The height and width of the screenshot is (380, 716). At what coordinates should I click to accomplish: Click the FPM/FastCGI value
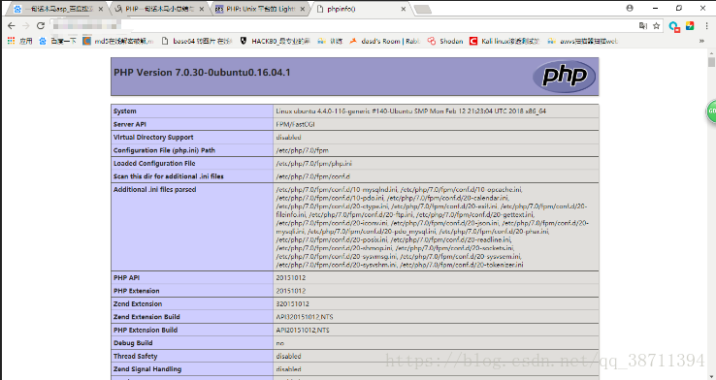pos(295,124)
